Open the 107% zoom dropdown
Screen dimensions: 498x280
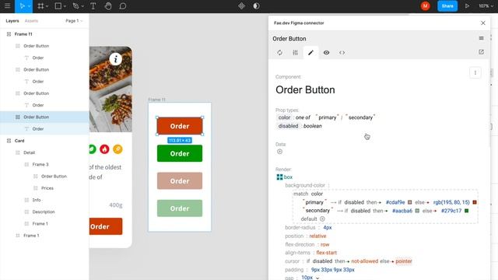pyautogui.click(x=486, y=6)
